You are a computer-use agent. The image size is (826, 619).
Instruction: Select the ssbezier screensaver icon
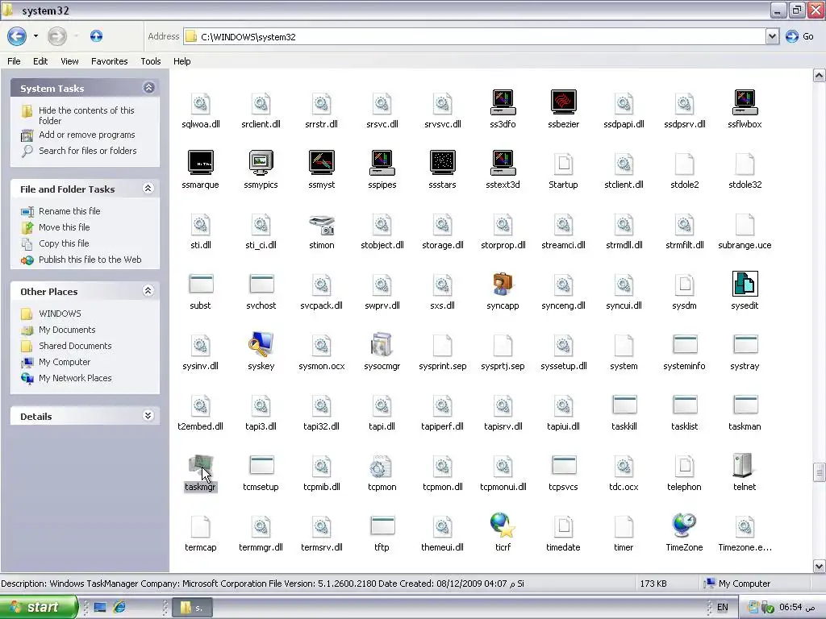(x=563, y=102)
